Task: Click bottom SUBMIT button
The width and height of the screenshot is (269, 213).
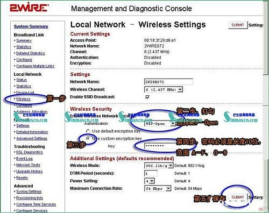Action: click(238, 197)
